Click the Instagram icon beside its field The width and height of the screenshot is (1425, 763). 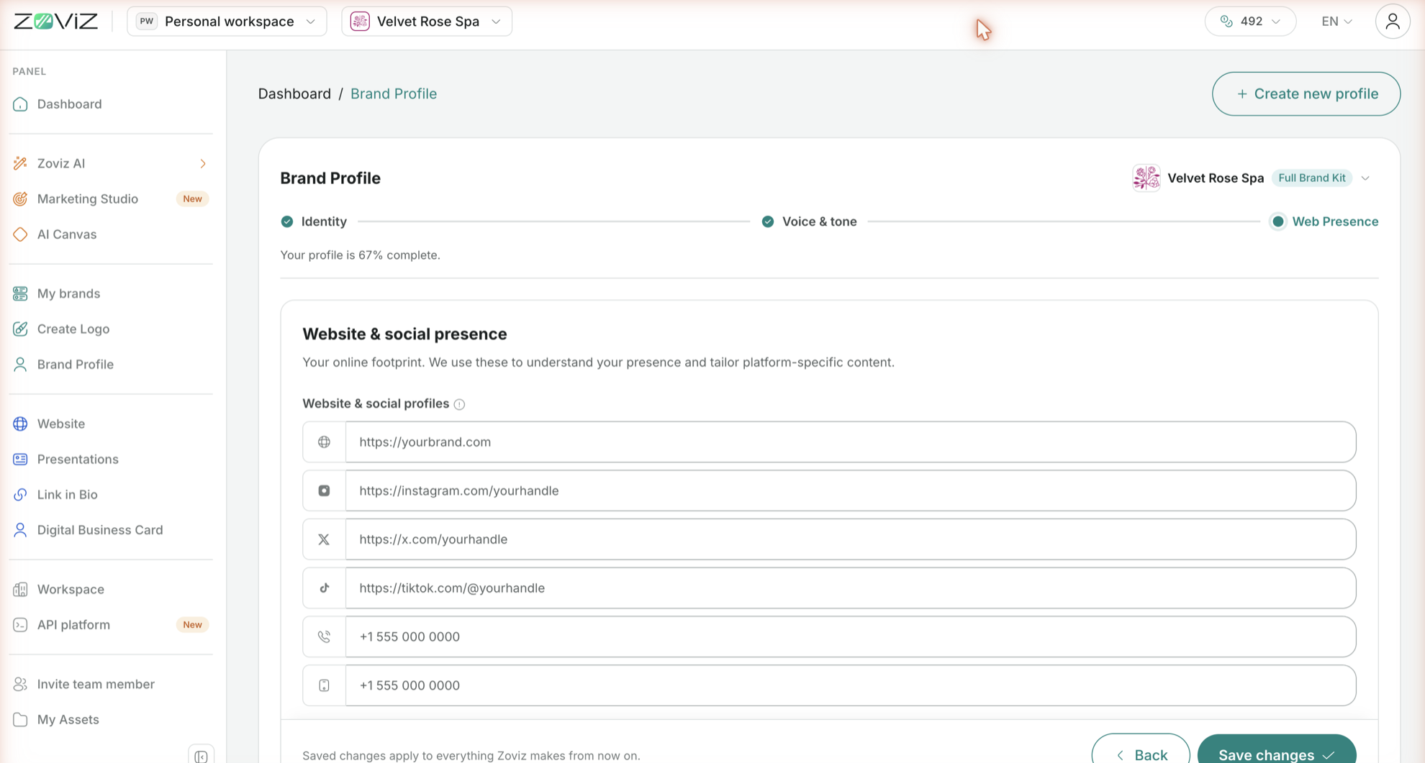pos(324,490)
